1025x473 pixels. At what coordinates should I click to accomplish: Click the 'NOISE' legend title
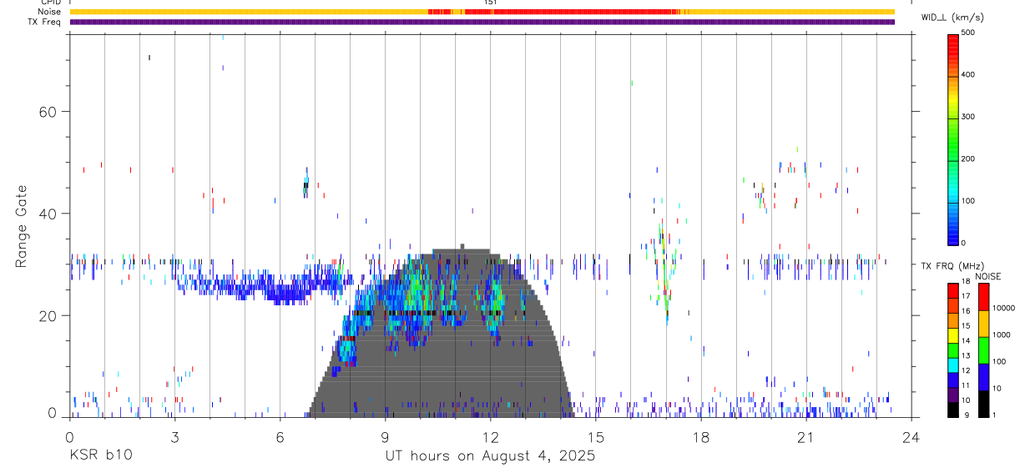coord(988,276)
